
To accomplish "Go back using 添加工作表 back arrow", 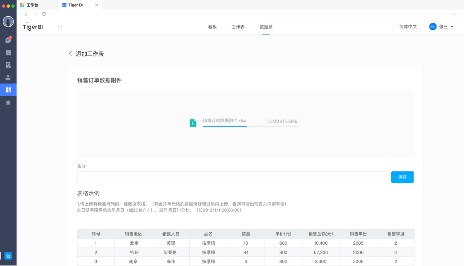I will pyautogui.click(x=70, y=53).
